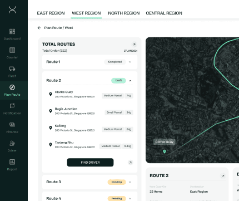The height and width of the screenshot is (201, 239).
Task: Select the Clarke Quay stop name
Action: (64, 92)
